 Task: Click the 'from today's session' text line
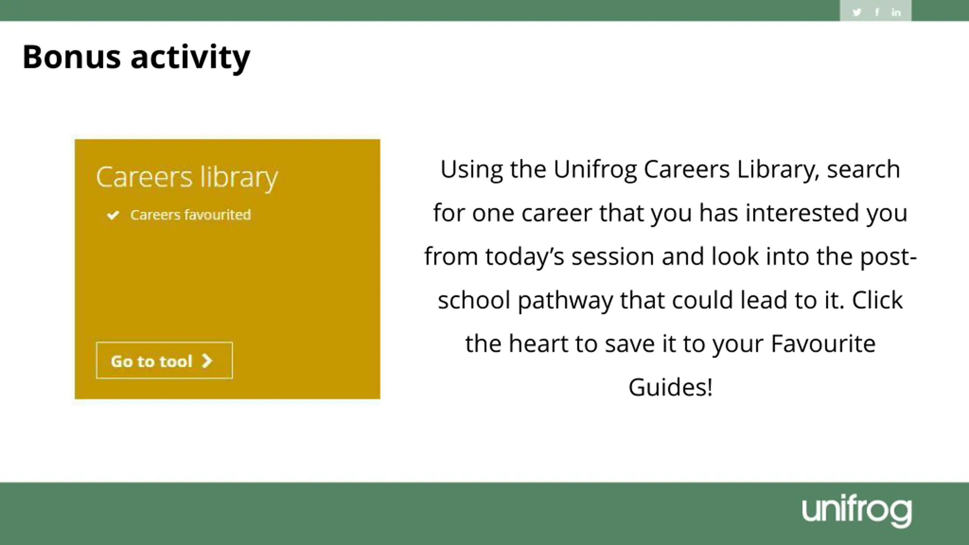(x=670, y=257)
